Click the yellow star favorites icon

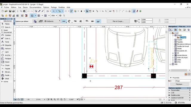(x=6, y=15)
